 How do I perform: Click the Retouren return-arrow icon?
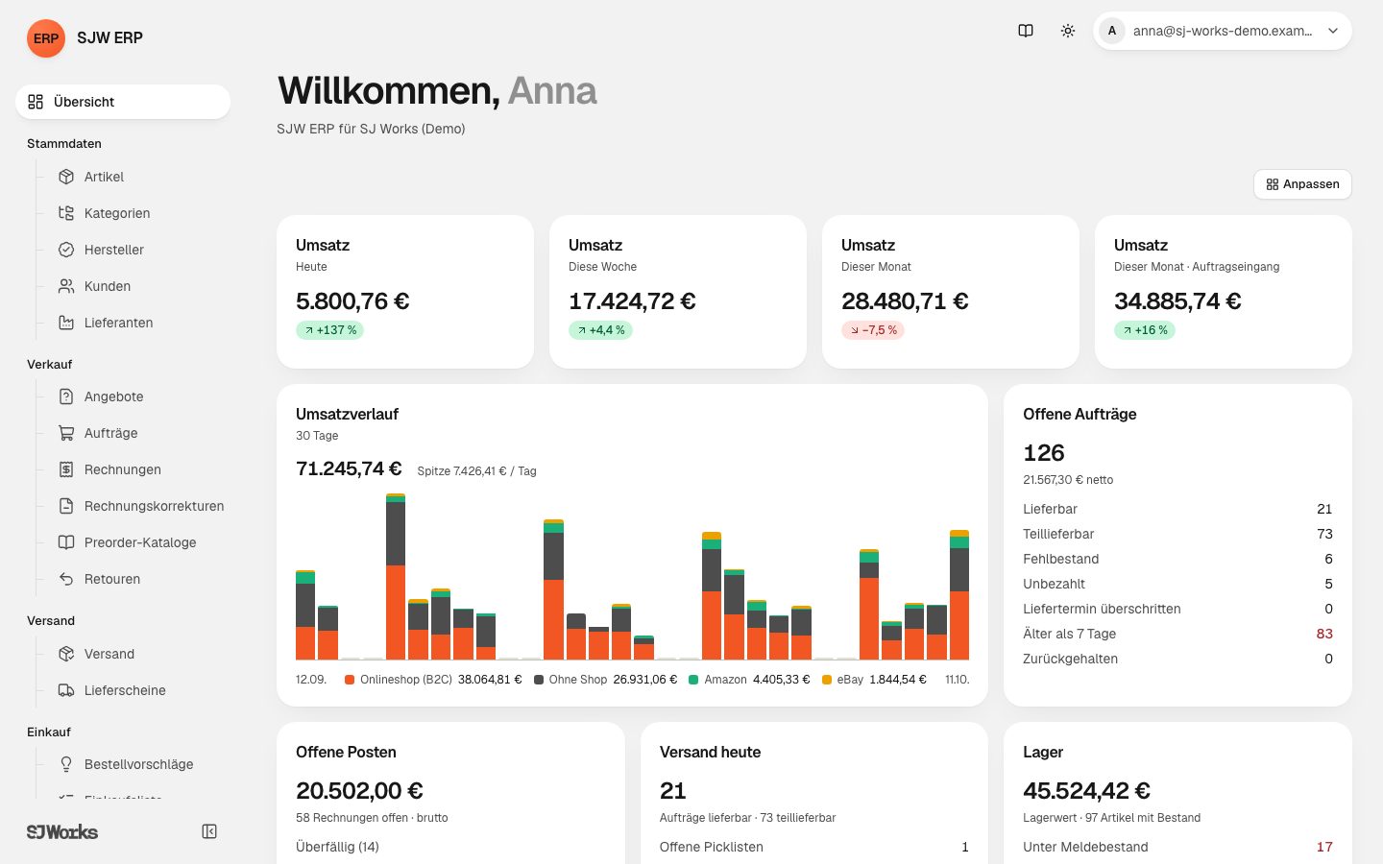pos(66,579)
